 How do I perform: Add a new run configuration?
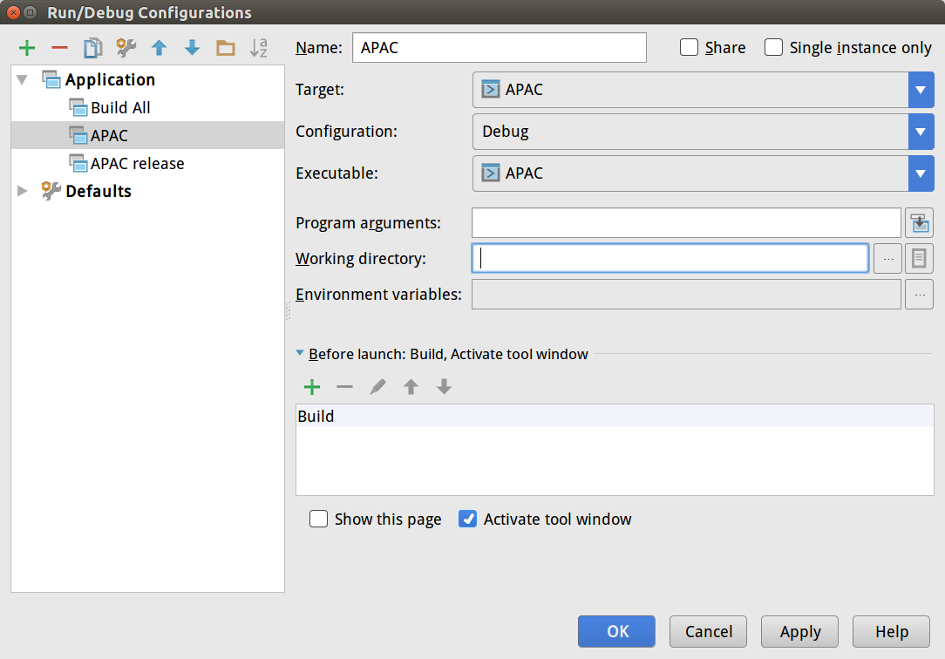click(x=27, y=48)
